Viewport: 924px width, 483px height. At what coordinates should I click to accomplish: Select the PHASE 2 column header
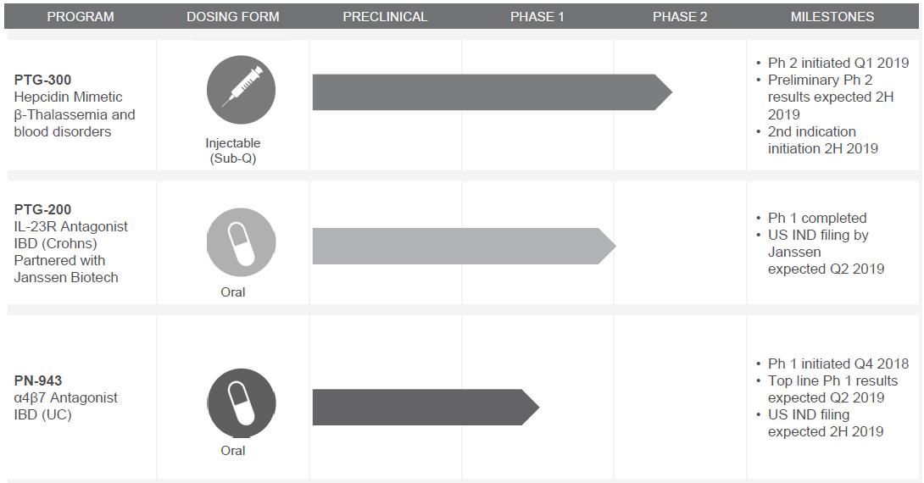[x=680, y=17]
